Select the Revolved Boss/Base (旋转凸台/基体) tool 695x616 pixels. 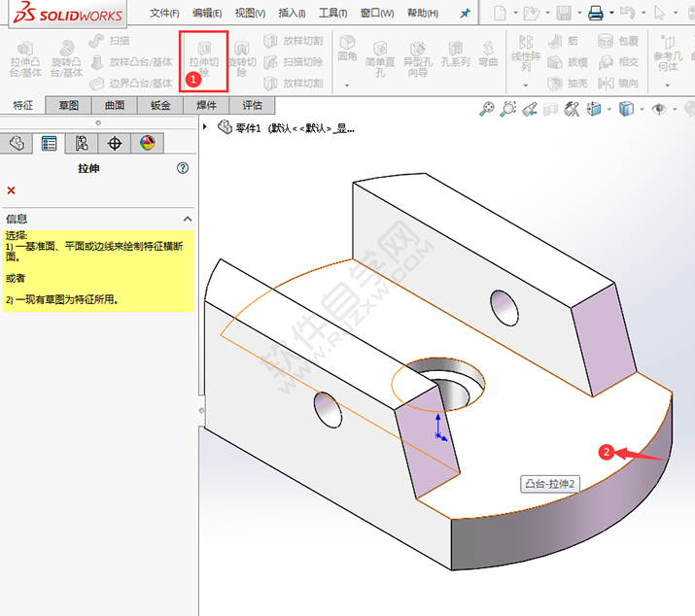click(x=66, y=59)
